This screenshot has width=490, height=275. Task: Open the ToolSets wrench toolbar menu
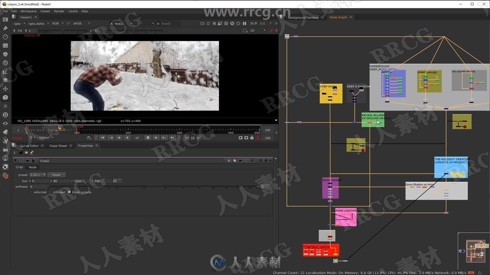point(5,141)
